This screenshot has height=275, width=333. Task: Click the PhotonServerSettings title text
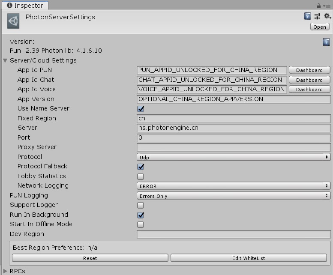[60, 17]
